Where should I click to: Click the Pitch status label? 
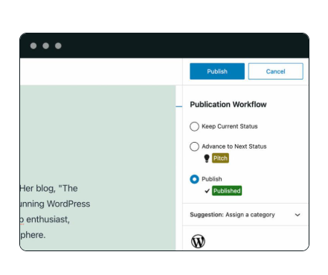pos(220,158)
